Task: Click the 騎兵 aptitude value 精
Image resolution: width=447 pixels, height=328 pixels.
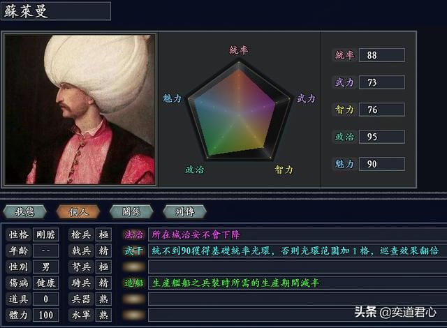Action: click(x=103, y=283)
